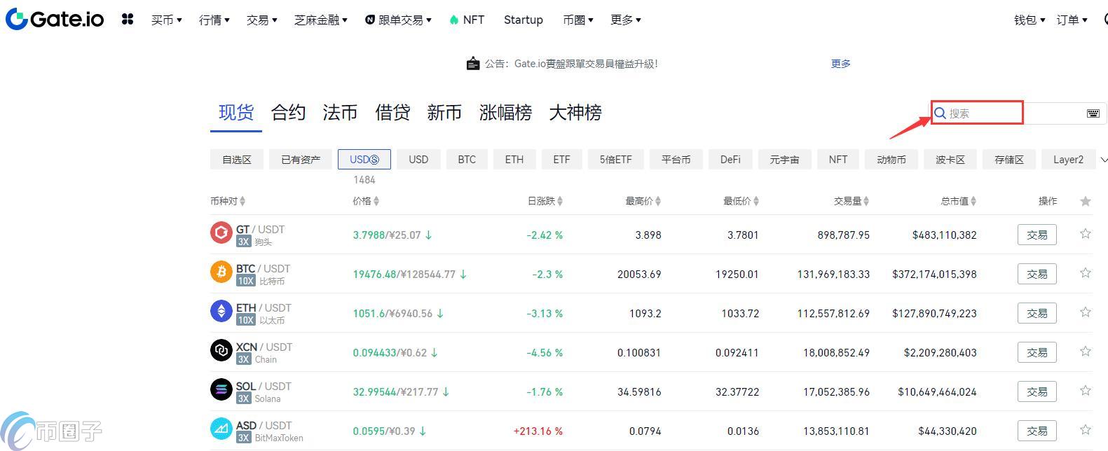This screenshot has width=1108, height=451.
Task: Click the SOL coin icon
Action: pos(221,389)
